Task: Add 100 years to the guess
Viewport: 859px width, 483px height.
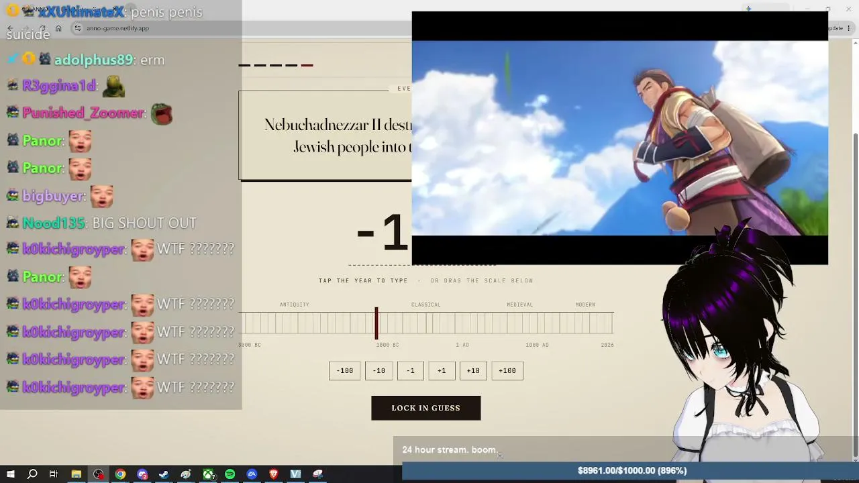Action: point(507,370)
